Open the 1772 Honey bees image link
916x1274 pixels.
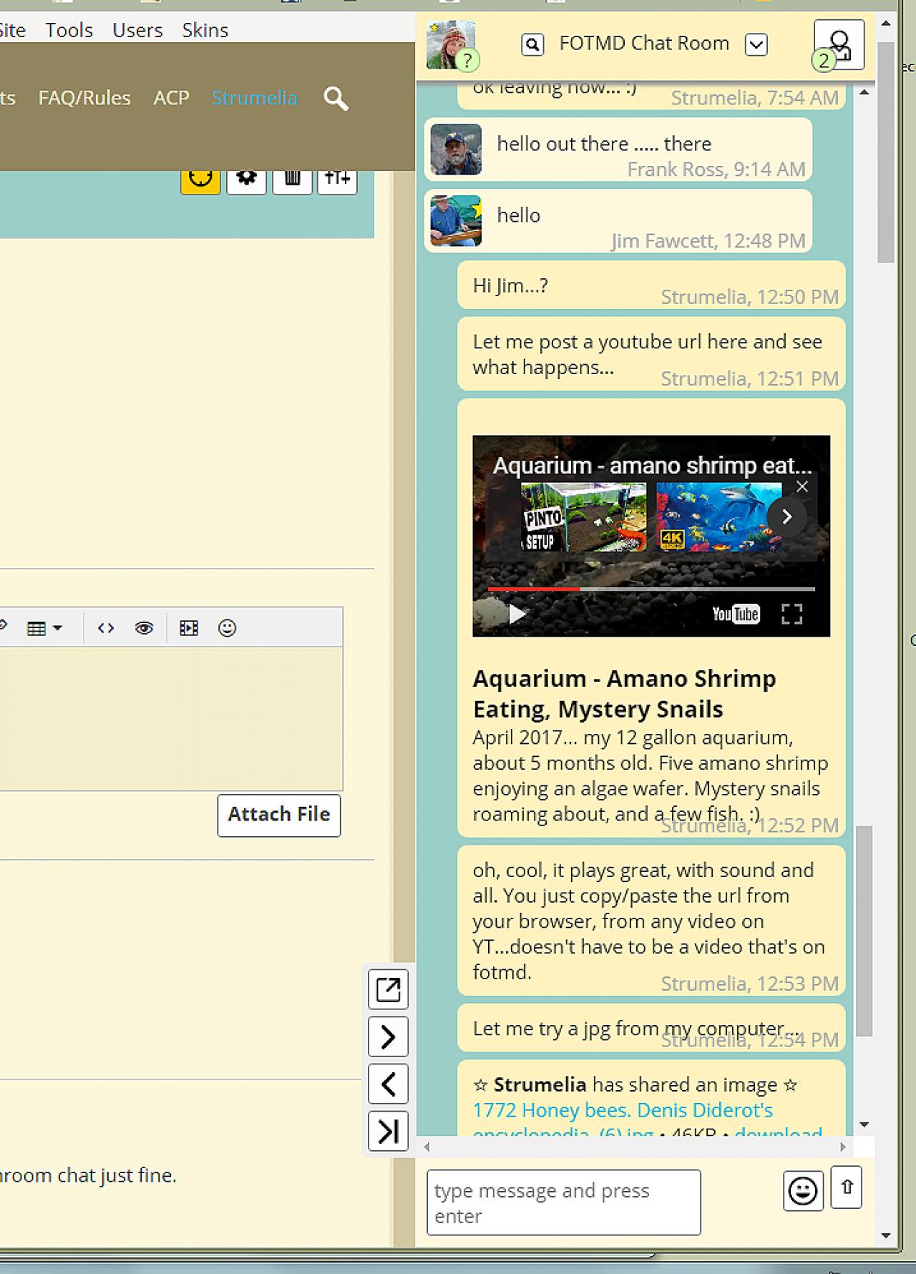tap(623, 1110)
